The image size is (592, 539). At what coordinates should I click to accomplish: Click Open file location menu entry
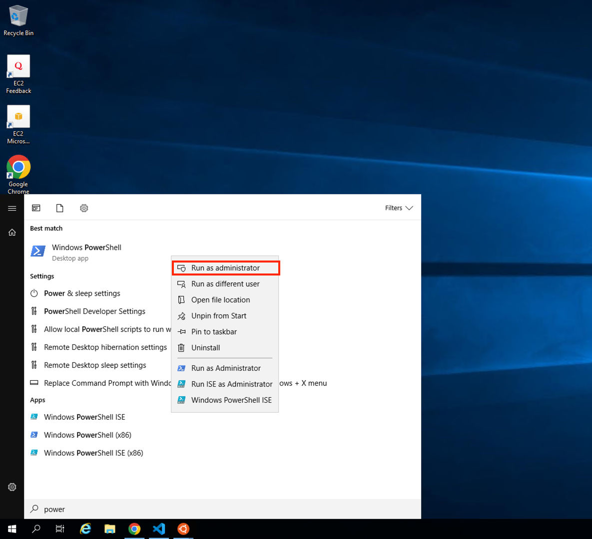click(x=220, y=300)
